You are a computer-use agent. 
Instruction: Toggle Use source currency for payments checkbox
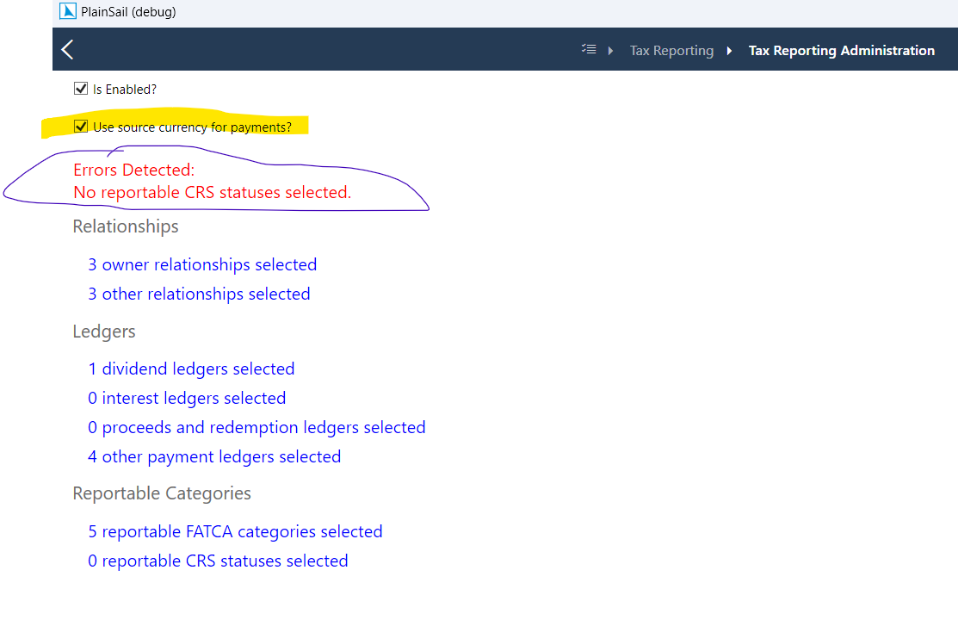81,127
